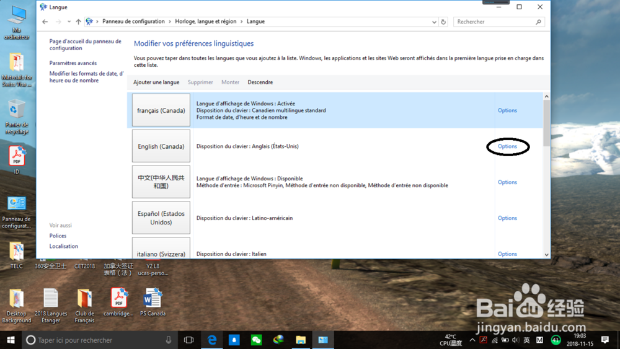620x349 pixels.
Task: Select Club de Français folder icon
Action: click(x=84, y=306)
